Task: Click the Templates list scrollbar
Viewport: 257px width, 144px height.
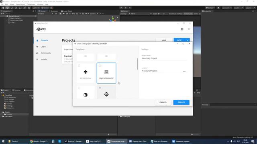Action: (x=137, y=64)
